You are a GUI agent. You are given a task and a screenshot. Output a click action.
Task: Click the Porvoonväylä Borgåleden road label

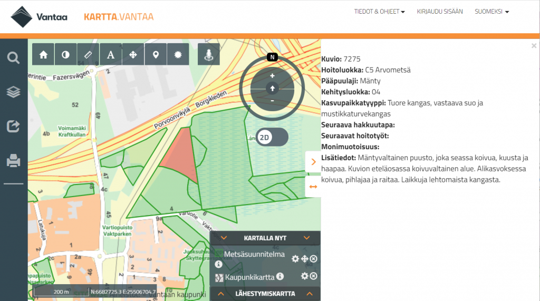(x=190, y=110)
